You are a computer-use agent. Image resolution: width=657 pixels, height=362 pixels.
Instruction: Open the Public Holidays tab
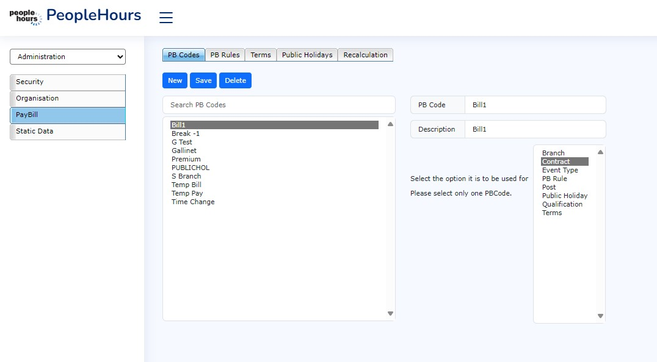(307, 55)
